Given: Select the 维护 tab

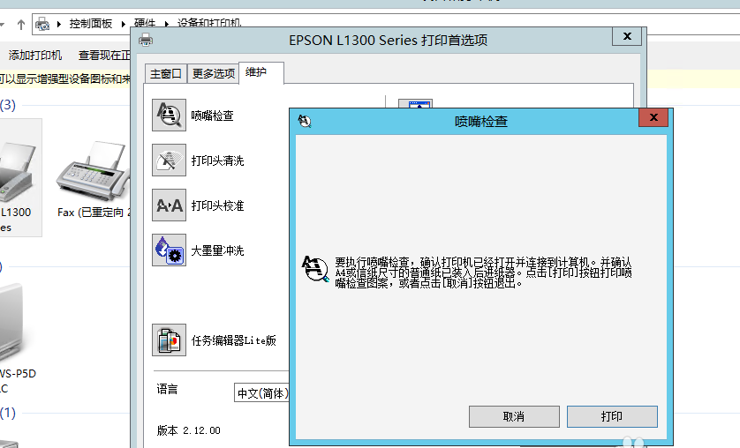Looking at the screenshot, I should click(x=261, y=72).
